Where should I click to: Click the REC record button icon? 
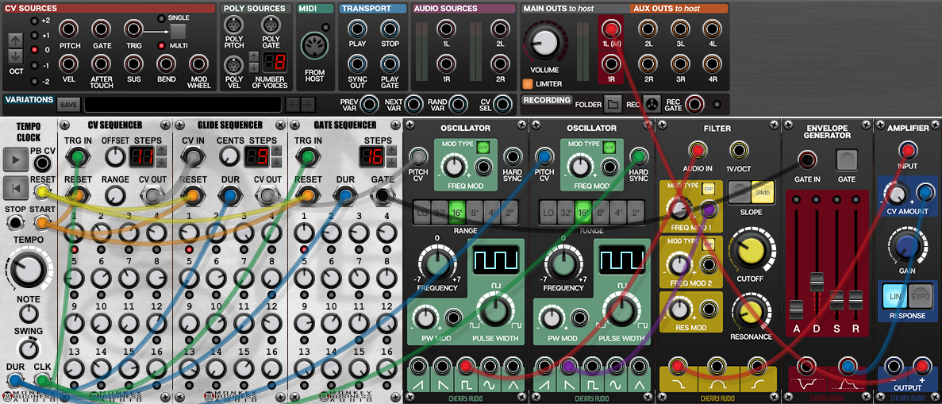click(x=652, y=104)
